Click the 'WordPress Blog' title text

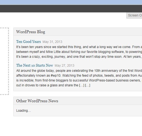coord(31,32)
